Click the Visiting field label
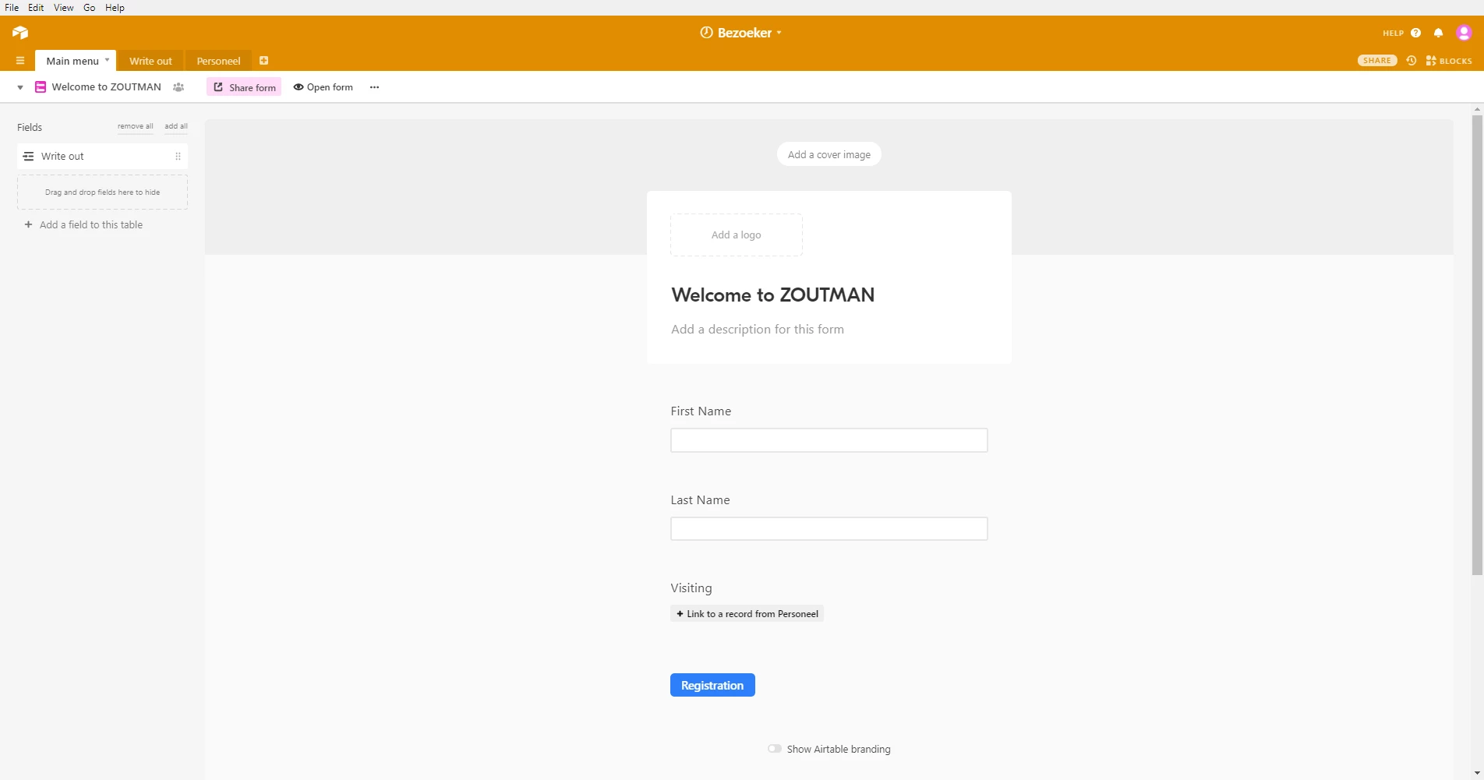1484x780 pixels. pos(691,588)
